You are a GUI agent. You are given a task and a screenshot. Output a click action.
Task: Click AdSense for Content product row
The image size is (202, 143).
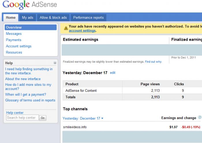81,91
